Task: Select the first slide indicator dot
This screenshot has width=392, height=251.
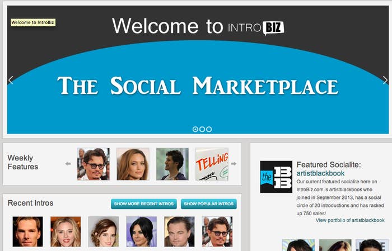Action: (x=195, y=129)
